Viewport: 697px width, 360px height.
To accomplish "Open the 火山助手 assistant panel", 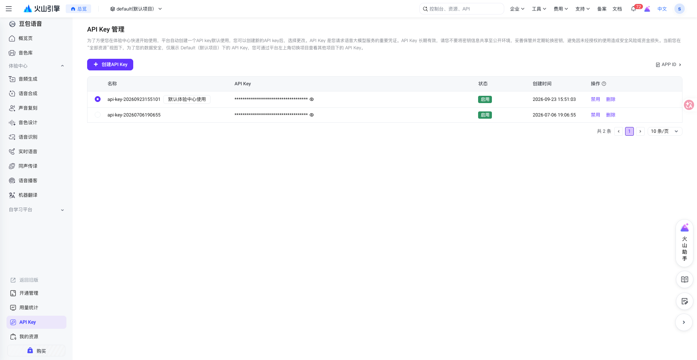I will 684,242.
